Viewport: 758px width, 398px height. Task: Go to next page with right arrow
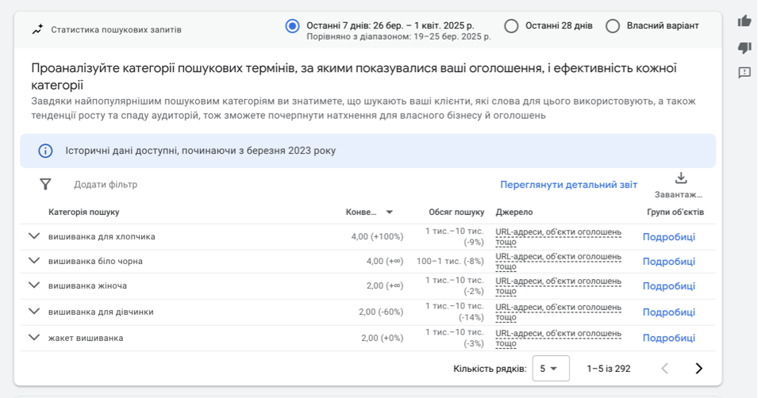coord(698,369)
